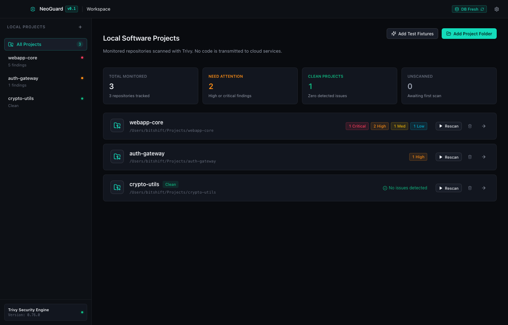Image resolution: width=508 pixels, height=325 pixels.
Task: Open auth-gateway in the sidebar list
Action: tap(46, 82)
